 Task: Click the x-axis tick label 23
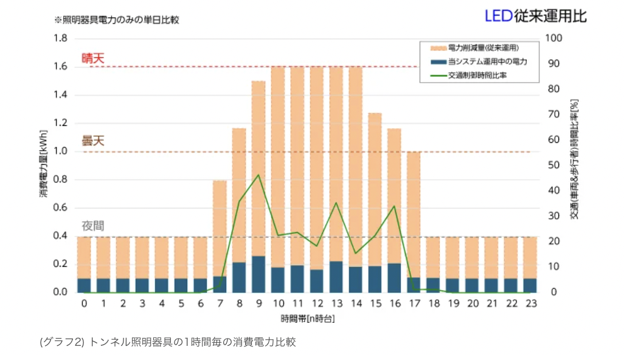(x=530, y=304)
